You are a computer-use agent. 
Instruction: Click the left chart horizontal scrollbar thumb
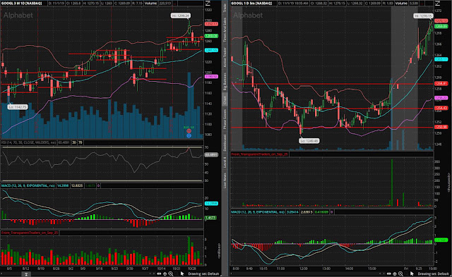[x=26, y=274]
